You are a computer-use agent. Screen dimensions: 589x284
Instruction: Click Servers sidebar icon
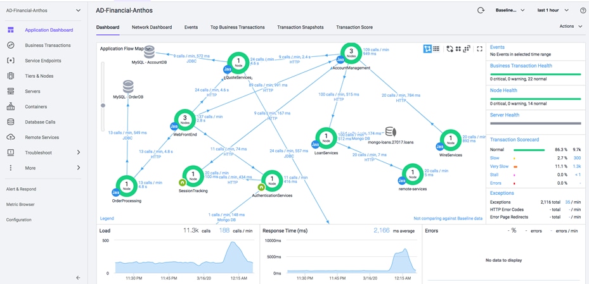coord(11,92)
